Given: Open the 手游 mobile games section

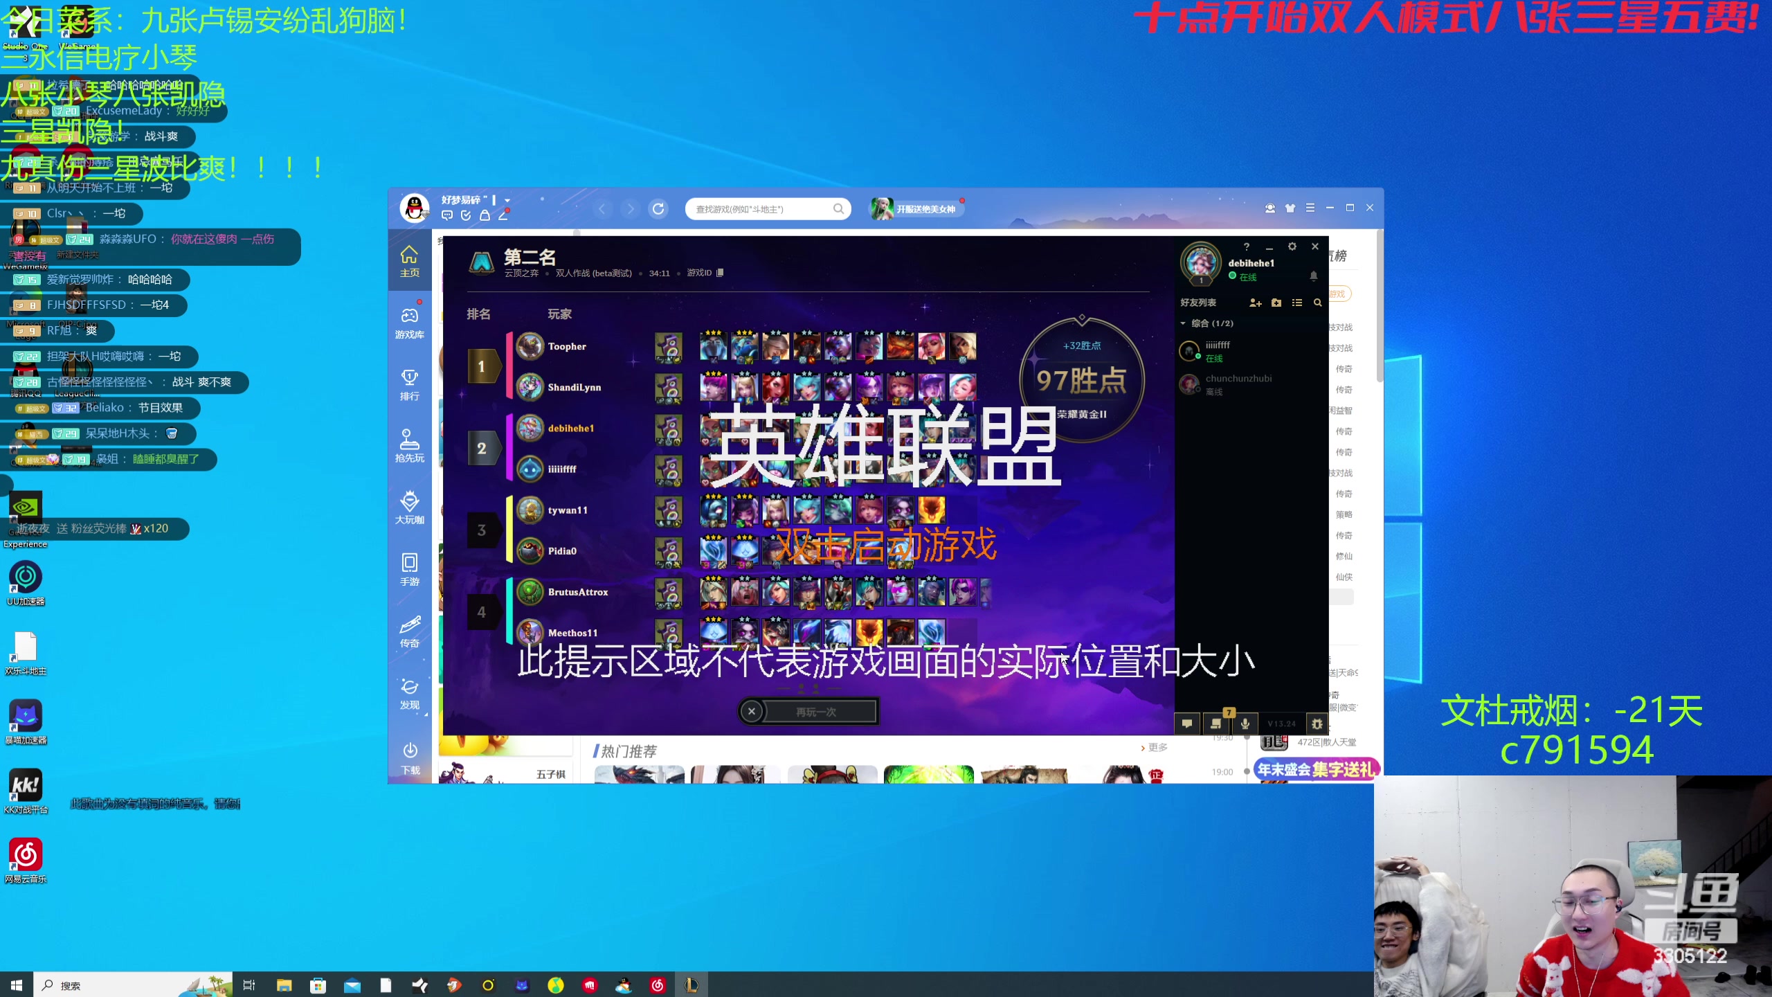Looking at the screenshot, I should tap(409, 570).
